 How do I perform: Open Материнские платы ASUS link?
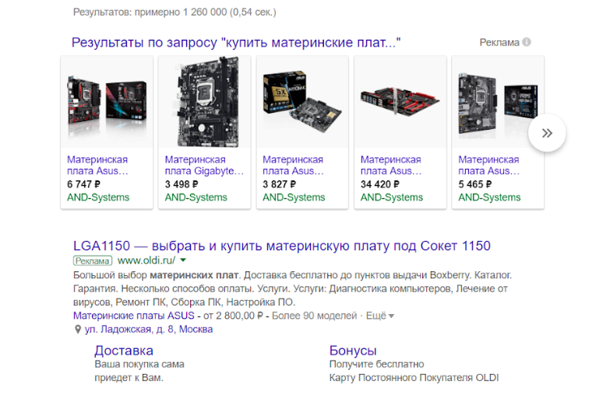pos(134,316)
